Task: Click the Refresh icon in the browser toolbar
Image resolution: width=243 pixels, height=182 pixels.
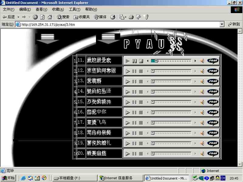Action: pos(43,17)
